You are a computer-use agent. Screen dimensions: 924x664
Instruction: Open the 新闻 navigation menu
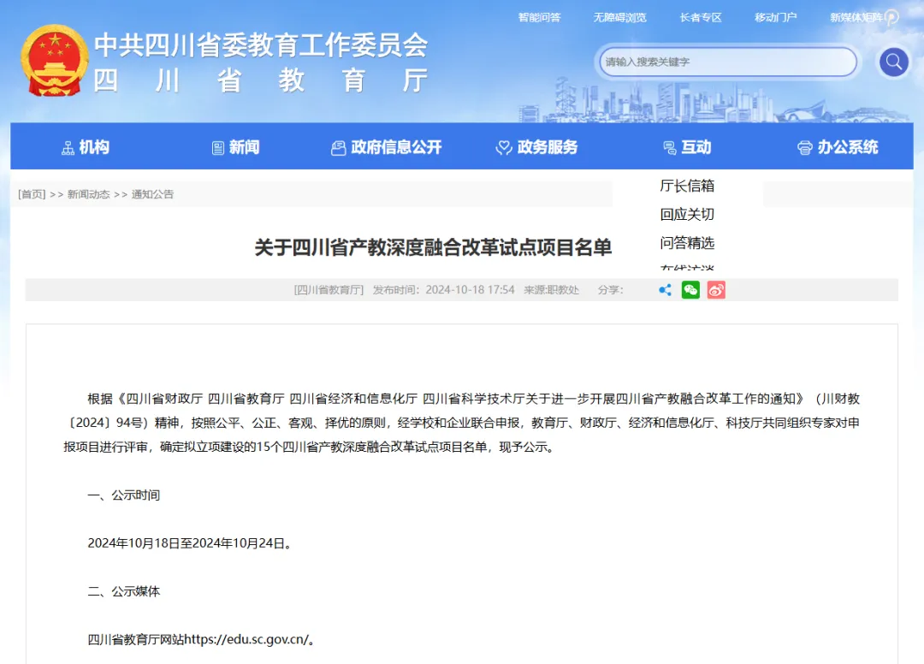point(235,147)
